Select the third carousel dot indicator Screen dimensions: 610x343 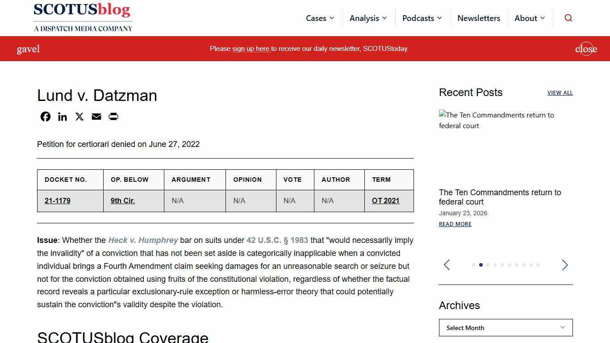[488, 265]
